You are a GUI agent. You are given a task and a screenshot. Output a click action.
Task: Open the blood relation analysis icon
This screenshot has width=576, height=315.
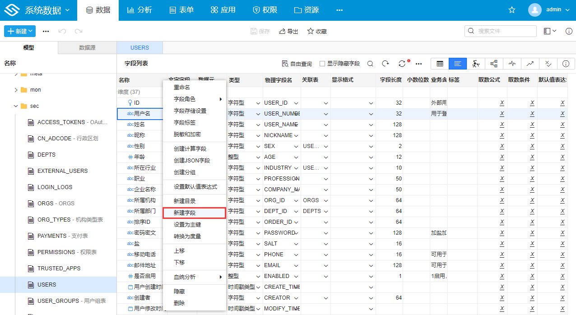tap(475, 63)
